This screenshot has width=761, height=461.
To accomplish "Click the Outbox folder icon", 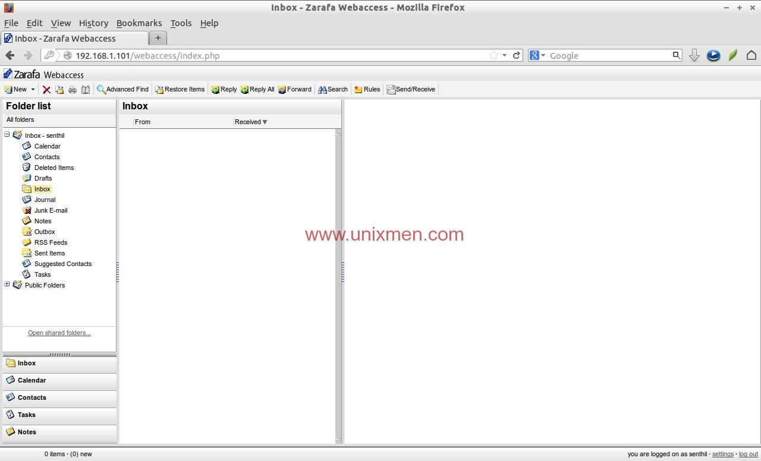I will pyautogui.click(x=27, y=231).
